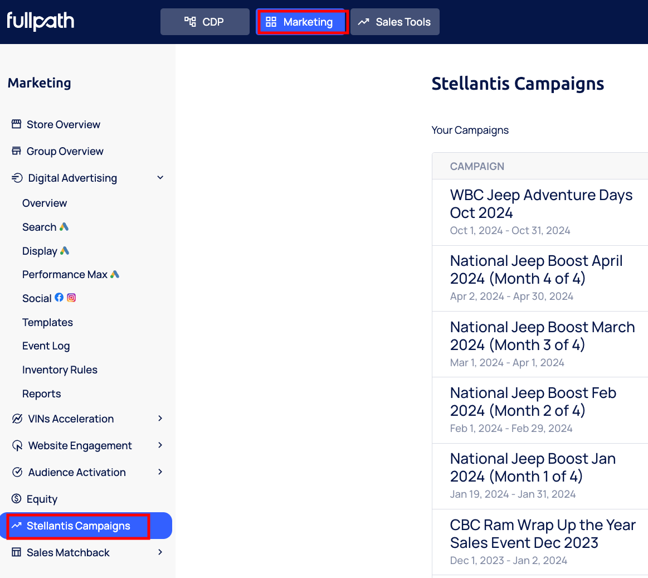Go to Inventory Rules page

(60, 370)
